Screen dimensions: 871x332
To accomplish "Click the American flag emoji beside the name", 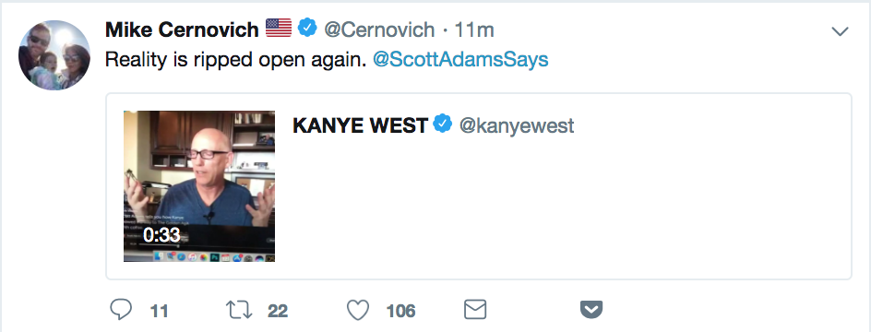I will tap(279, 28).
